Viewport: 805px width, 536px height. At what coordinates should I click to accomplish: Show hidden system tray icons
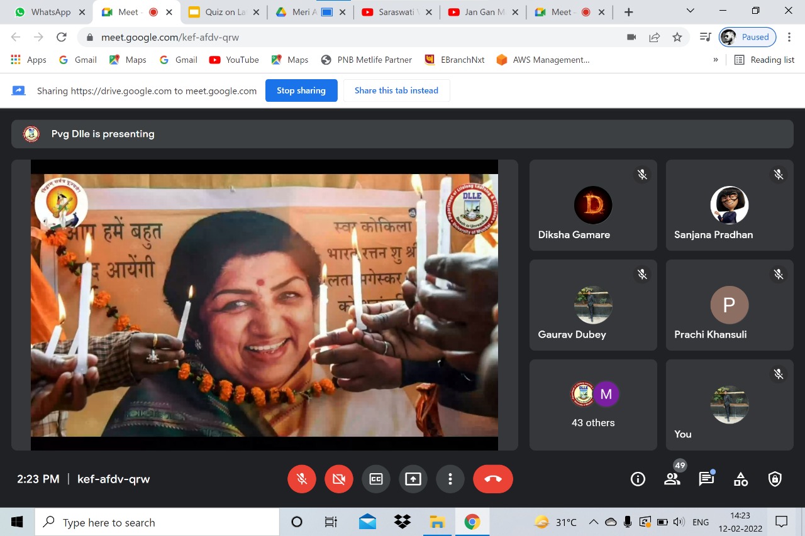tap(593, 522)
